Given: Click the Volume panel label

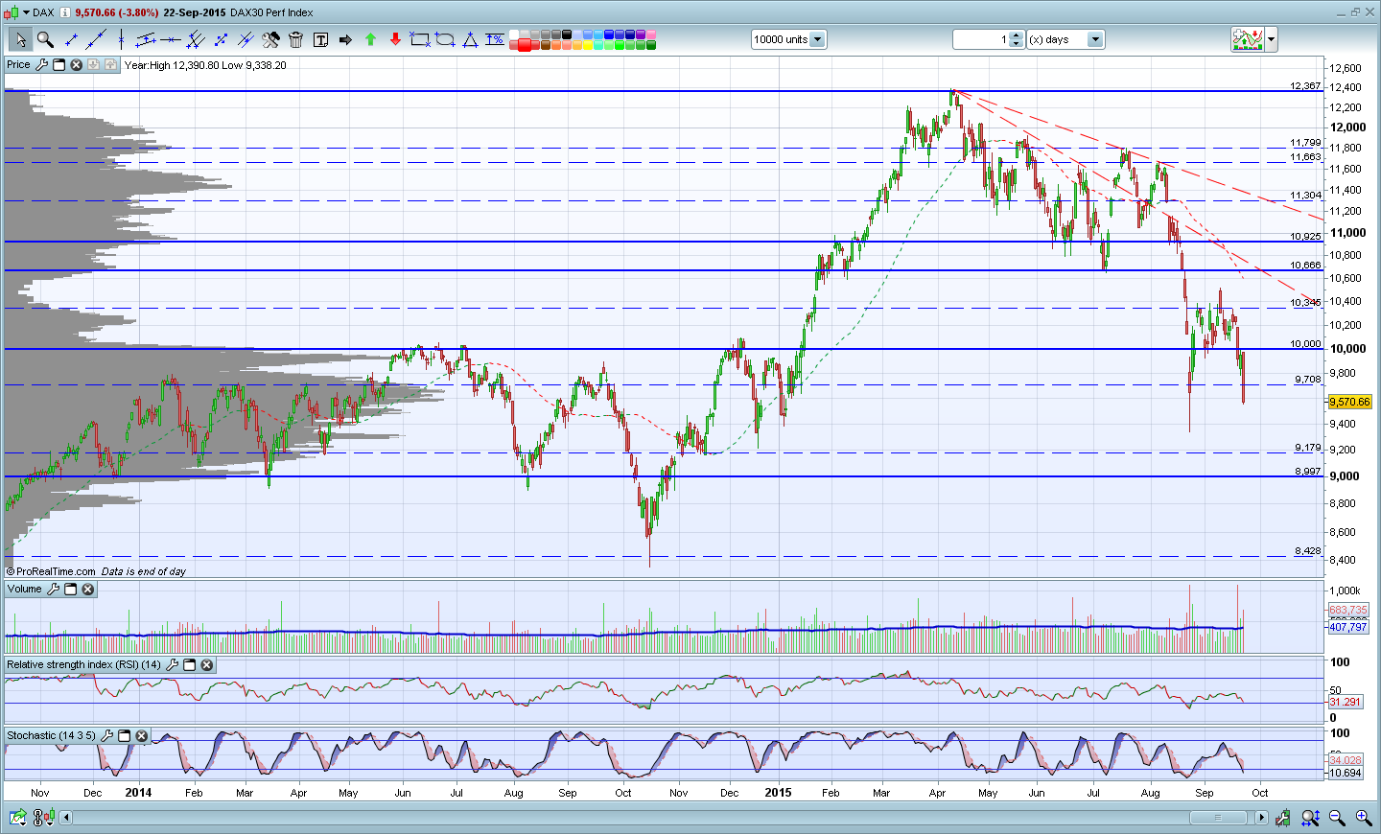Looking at the screenshot, I should point(24,589).
